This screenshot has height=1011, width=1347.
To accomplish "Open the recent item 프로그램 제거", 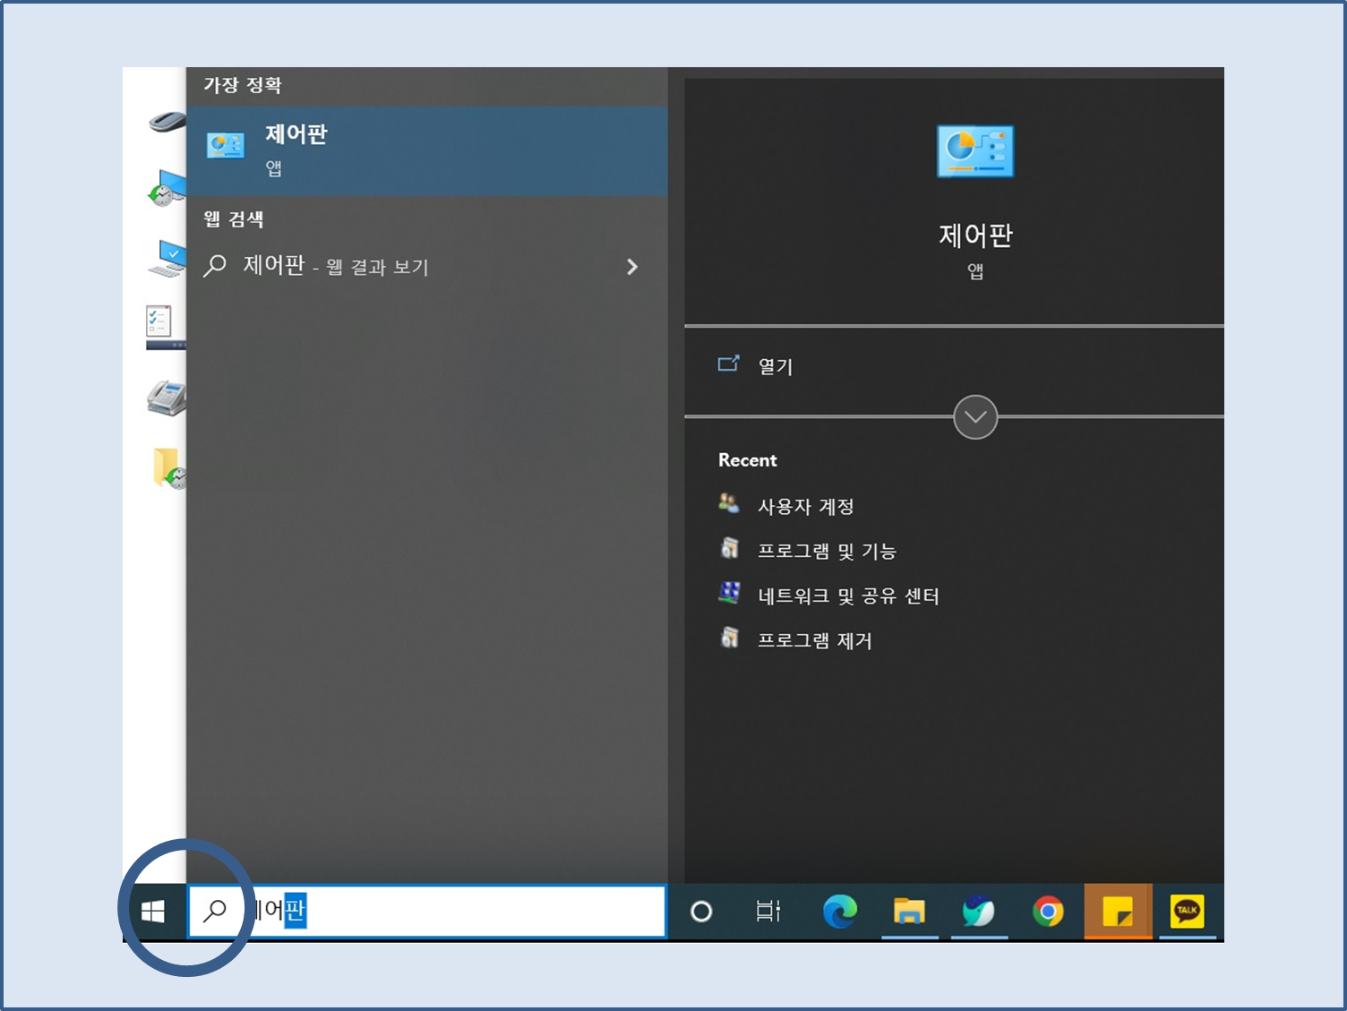I will pyautogui.click(x=815, y=640).
